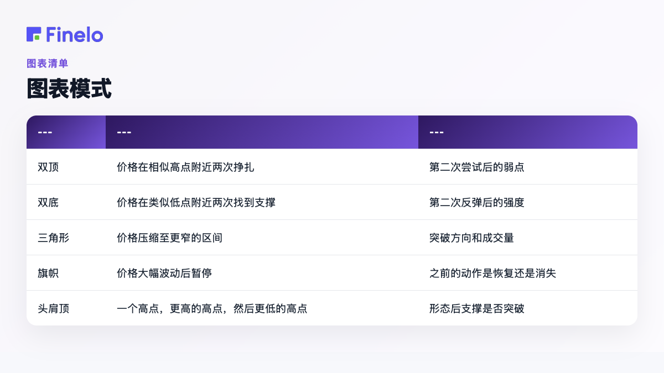Click the cell 第二次反弹后的强度
The height and width of the screenshot is (373, 664).
click(x=476, y=202)
